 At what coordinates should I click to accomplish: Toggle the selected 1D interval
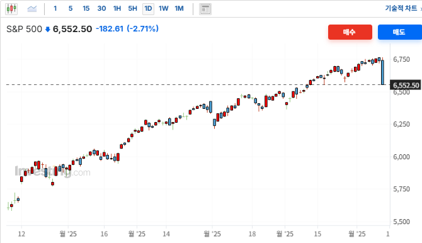pyautogui.click(x=148, y=9)
